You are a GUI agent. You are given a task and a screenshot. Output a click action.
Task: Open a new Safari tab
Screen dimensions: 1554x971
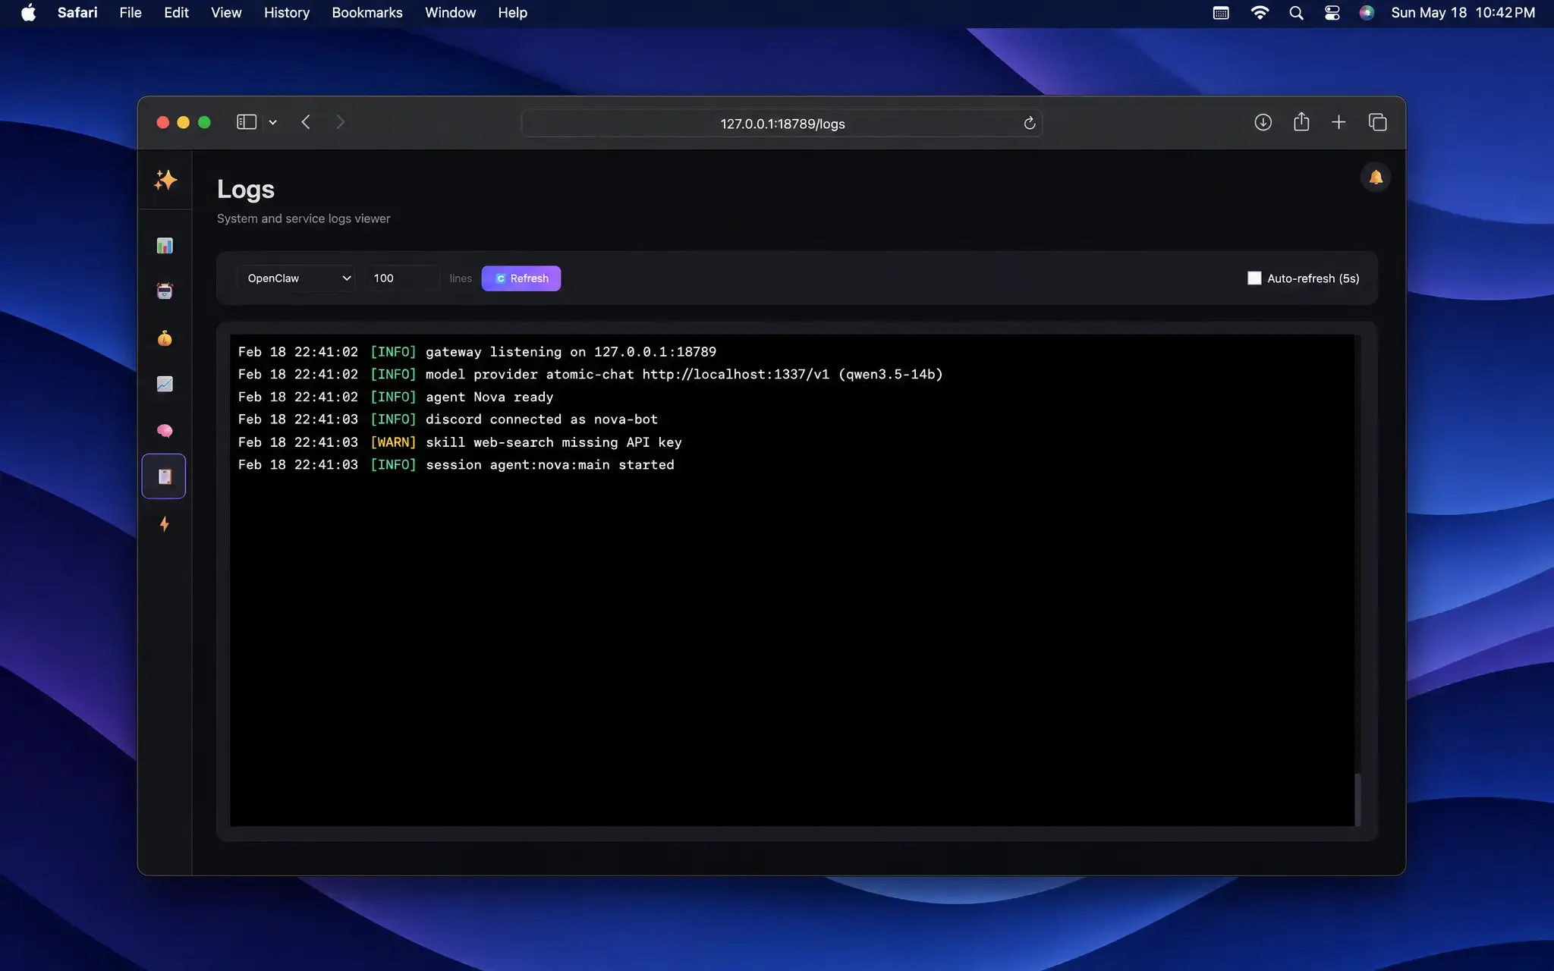tap(1339, 122)
